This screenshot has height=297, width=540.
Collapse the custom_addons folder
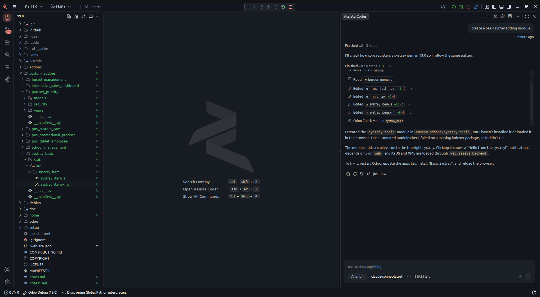[x=58, y=73]
